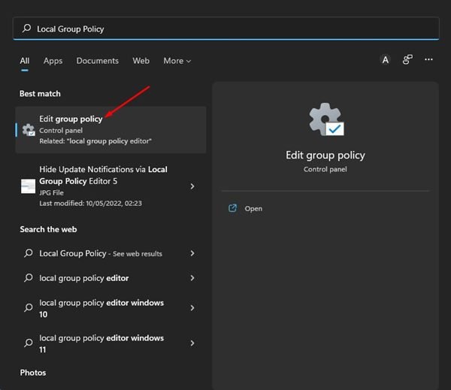Expand arrow for editor windows 10 suggestion

pyautogui.click(x=192, y=308)
